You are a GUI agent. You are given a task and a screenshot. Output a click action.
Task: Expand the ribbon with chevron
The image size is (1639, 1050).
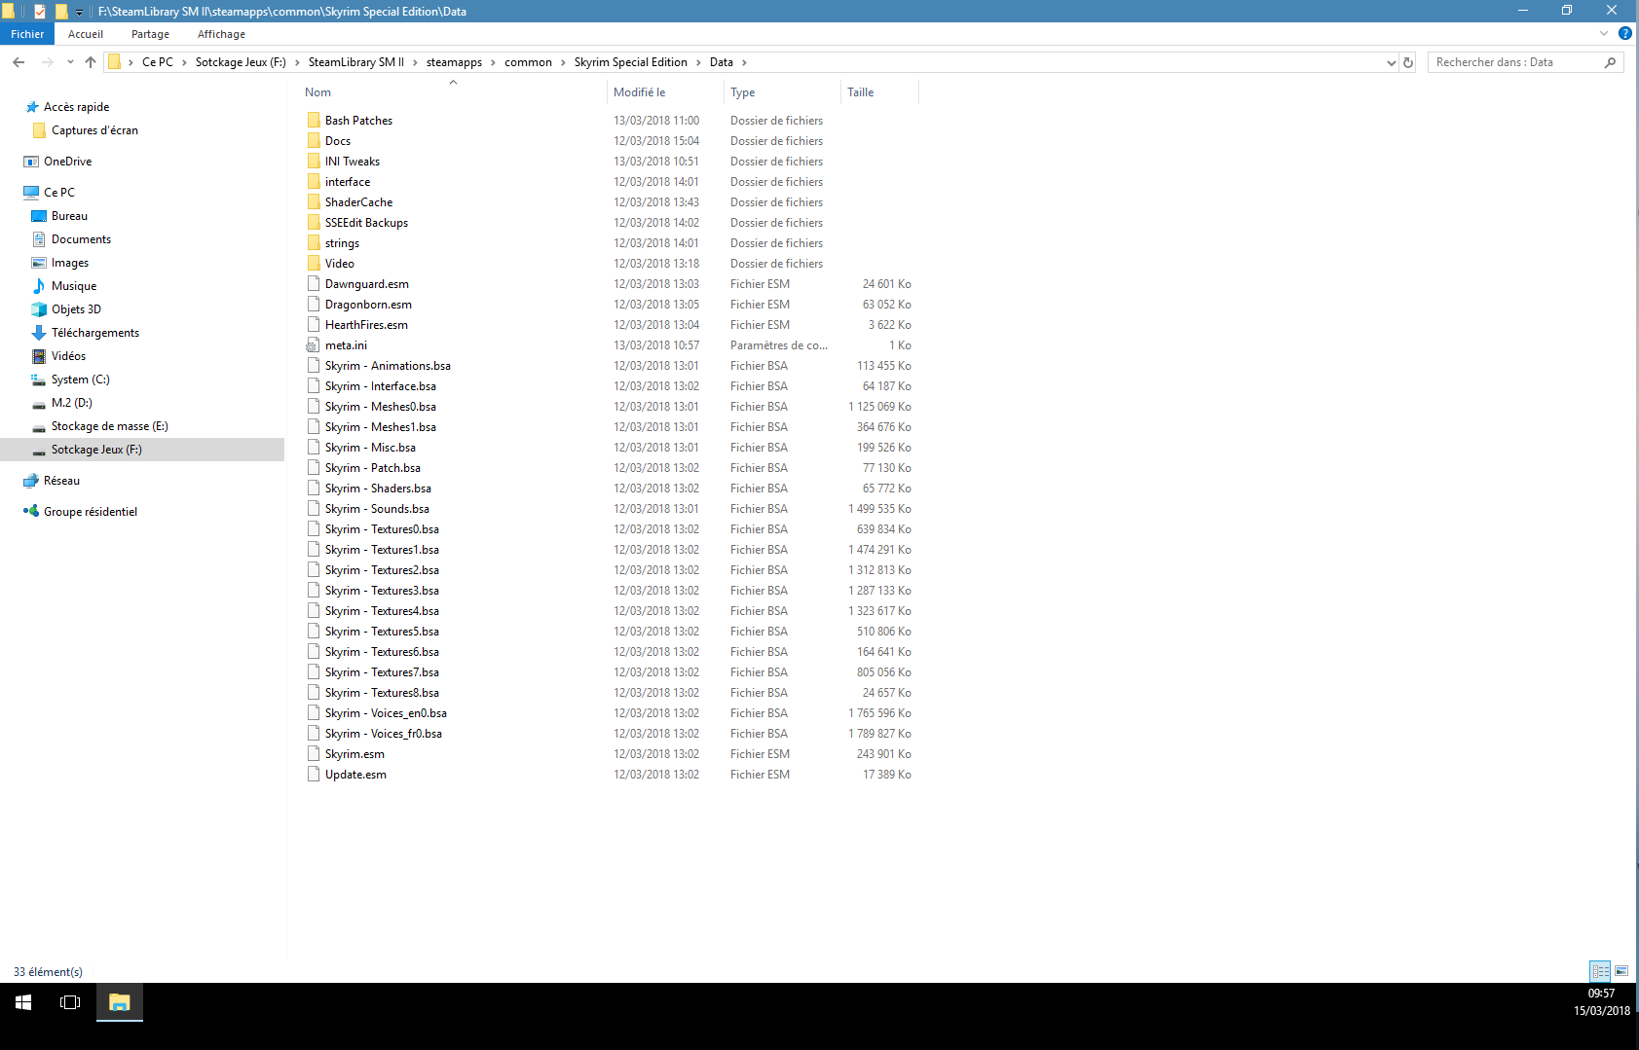pyautogui.click(x=1604, y=33)
